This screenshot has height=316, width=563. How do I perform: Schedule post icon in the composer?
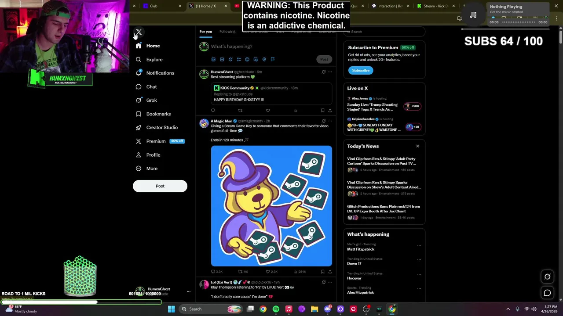[256, 59]
